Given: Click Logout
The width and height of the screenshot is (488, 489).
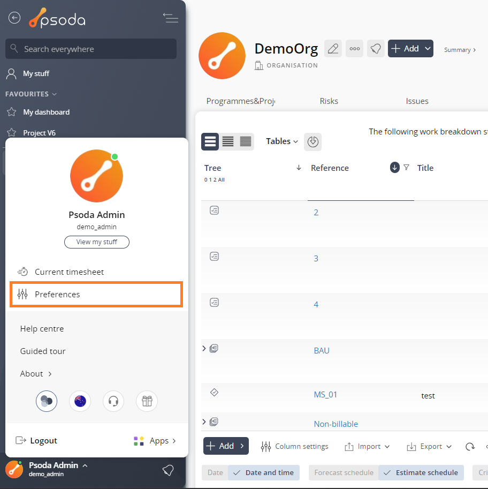Looking at the screenshot, I should (36, 441).
